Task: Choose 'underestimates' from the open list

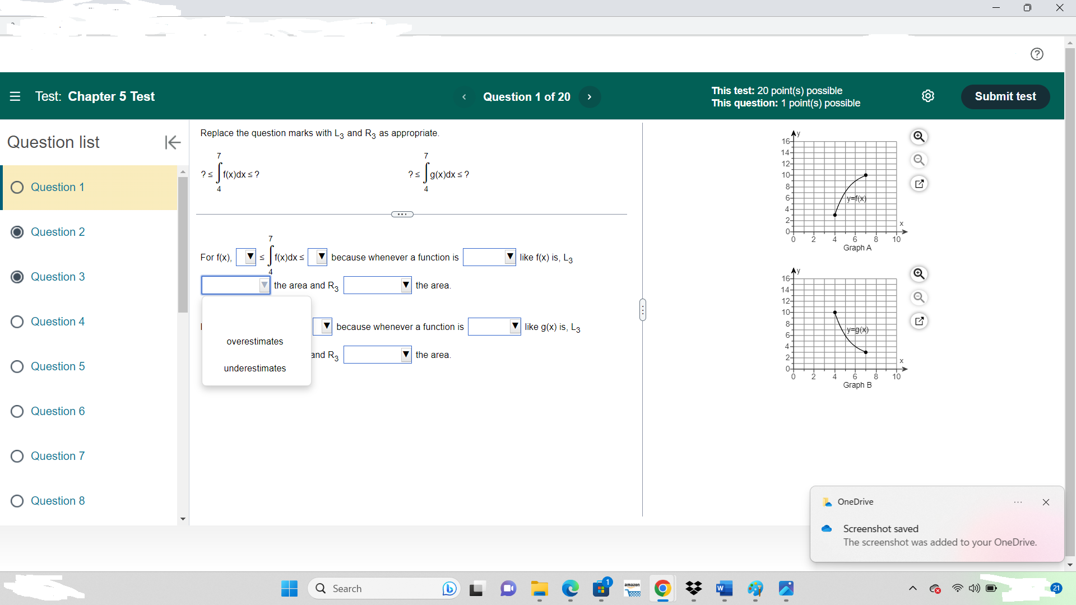Action: pos(255,368)
